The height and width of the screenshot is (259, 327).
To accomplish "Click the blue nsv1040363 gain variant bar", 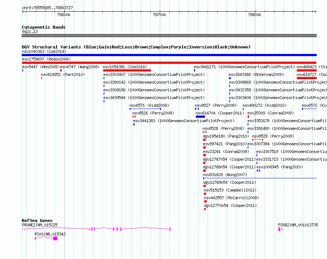I will point(169,55).
